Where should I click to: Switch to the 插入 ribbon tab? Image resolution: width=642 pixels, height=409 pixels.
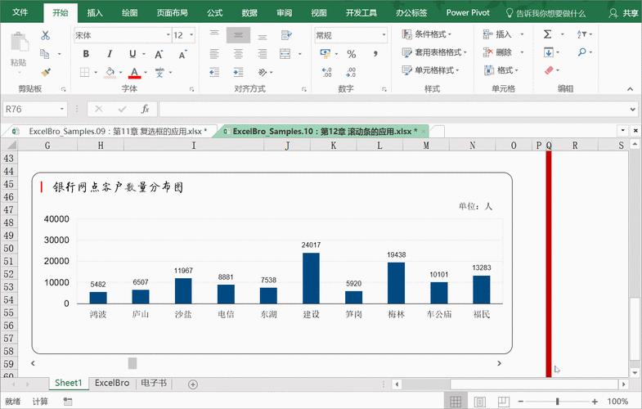pyautogui.click(x=95, y=13)
